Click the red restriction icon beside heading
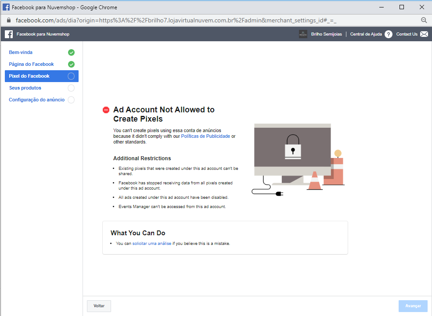 [106, 110]
